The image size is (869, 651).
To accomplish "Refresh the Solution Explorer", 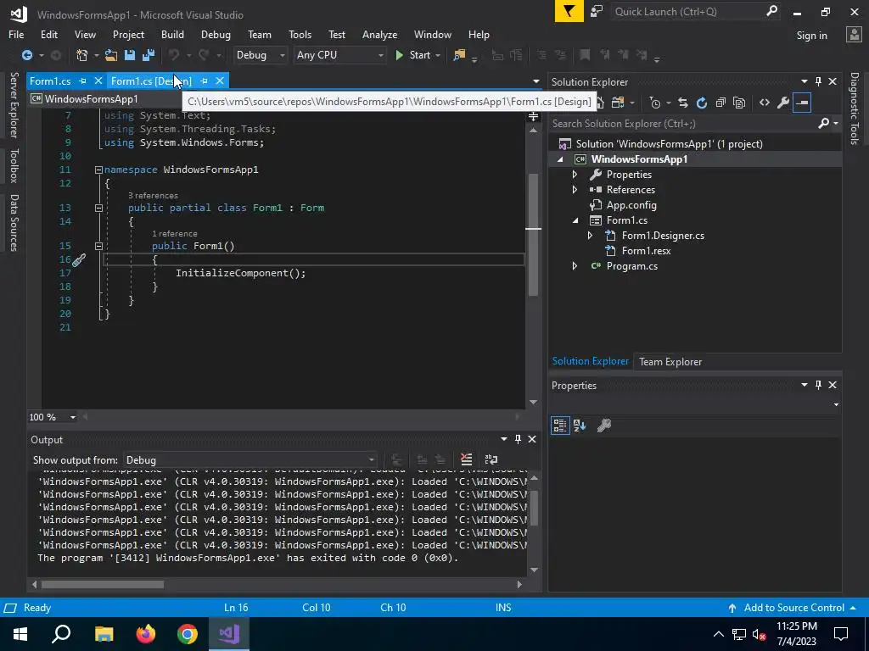I will pyautogui.click(x=702, y=103).
